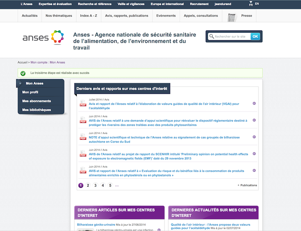Click the search magnifier icon
The image size is (301, 231).
[x=211, y=36]
